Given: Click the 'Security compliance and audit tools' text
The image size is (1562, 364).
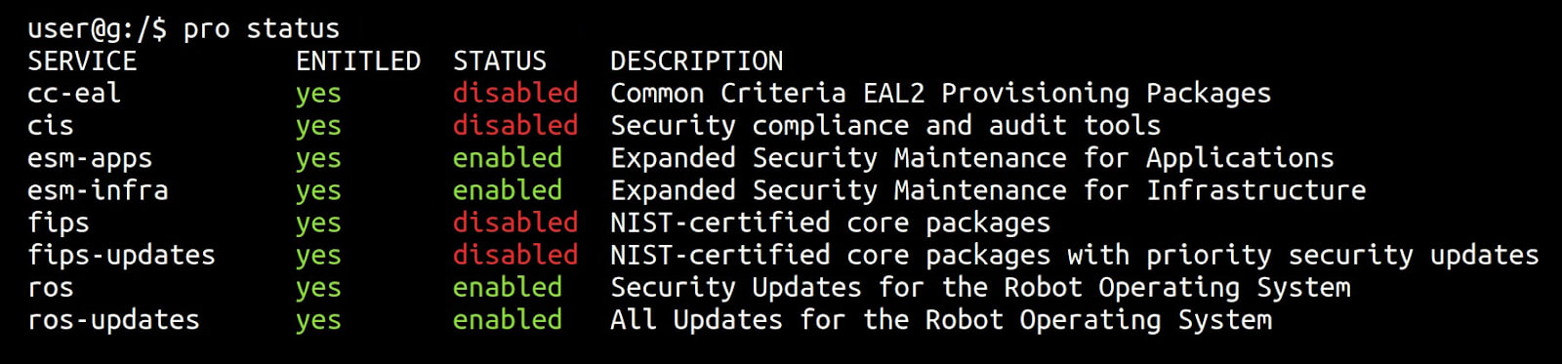Looking at the screenshot, I should pyautogui.click(x=885, y=126).
